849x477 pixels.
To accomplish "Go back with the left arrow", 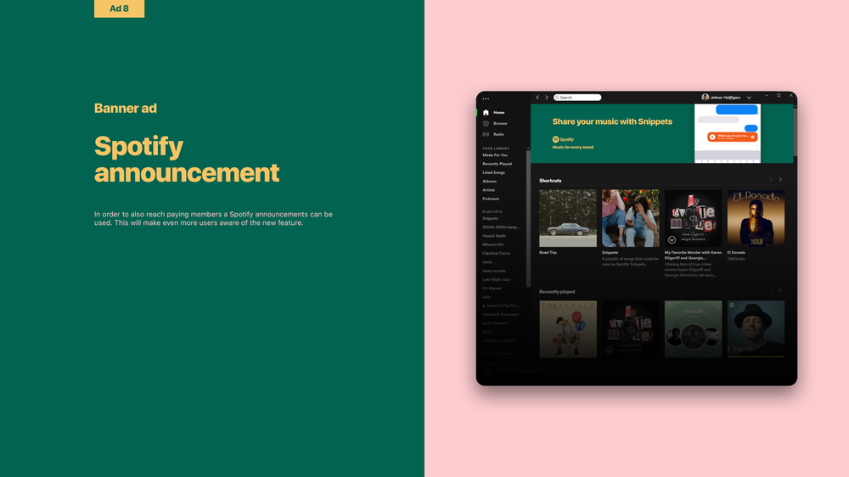I will coord(537,98).
